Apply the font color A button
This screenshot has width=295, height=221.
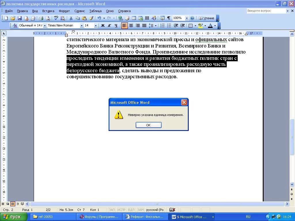211,25
